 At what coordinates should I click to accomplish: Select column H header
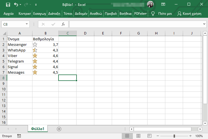[156, 33]
